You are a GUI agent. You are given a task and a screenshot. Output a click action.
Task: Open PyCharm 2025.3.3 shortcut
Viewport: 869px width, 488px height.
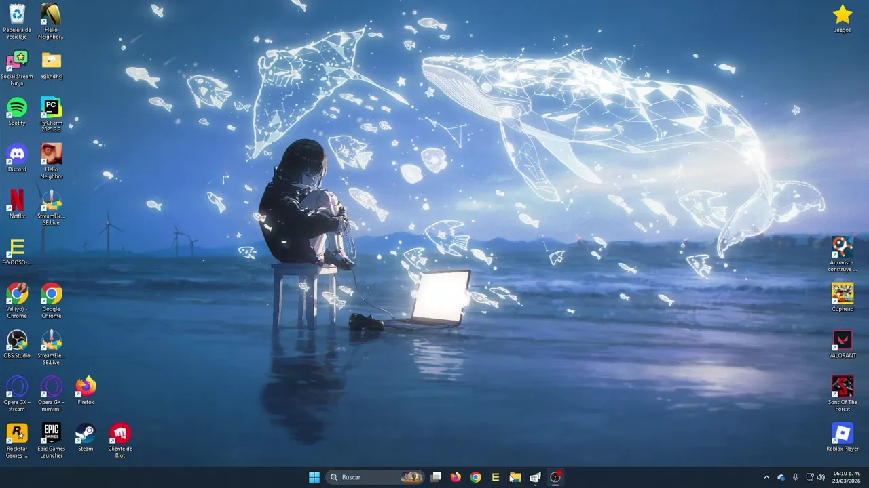[51, 115]
